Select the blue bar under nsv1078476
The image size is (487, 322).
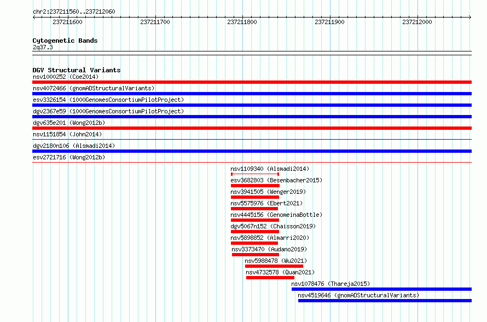[x=382, y=289]
